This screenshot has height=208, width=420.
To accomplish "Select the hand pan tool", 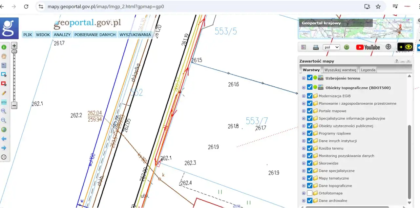I will pyautogui.click(x=4, y=56).
